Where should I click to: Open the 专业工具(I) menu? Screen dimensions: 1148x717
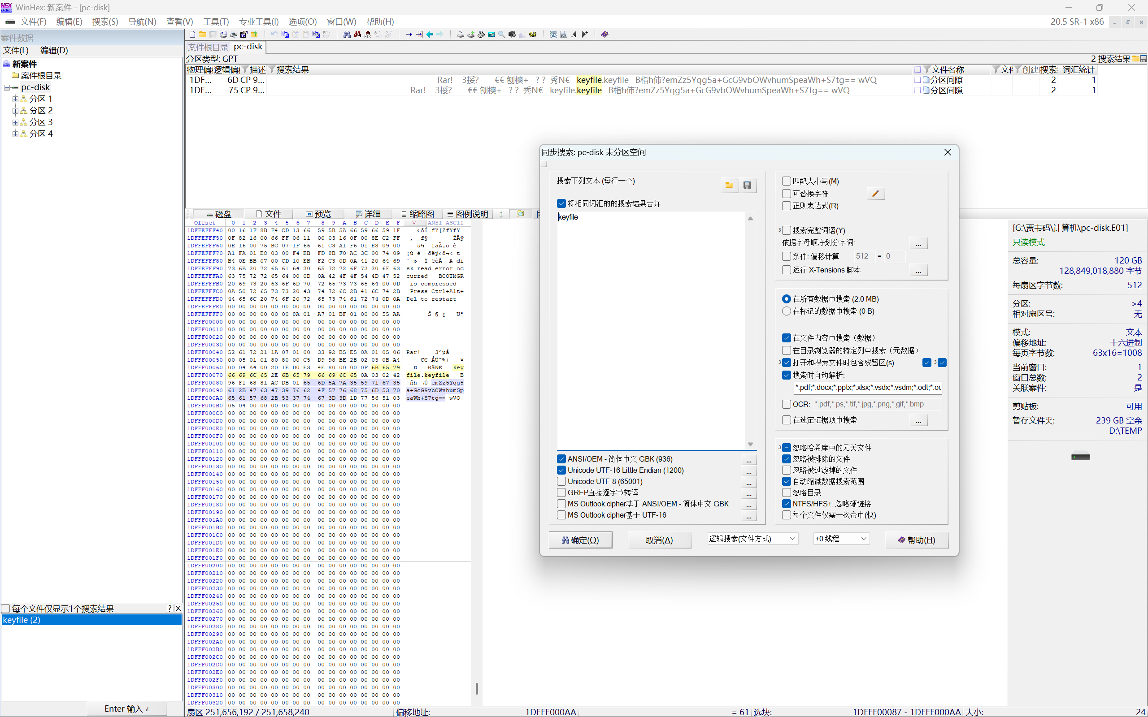(x=259, y=22)
